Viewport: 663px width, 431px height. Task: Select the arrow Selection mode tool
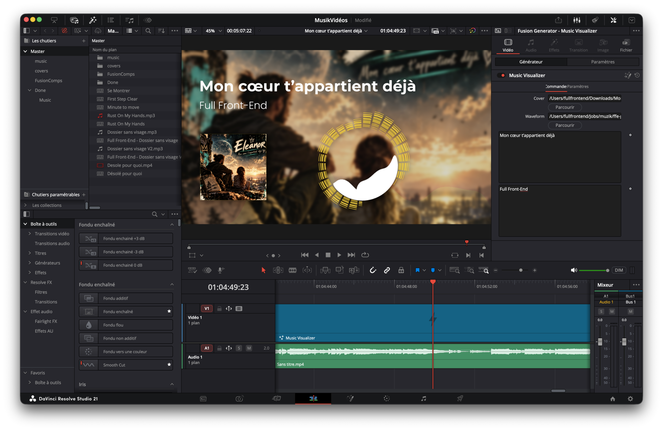pyautogui.click(x=263, y=270)
